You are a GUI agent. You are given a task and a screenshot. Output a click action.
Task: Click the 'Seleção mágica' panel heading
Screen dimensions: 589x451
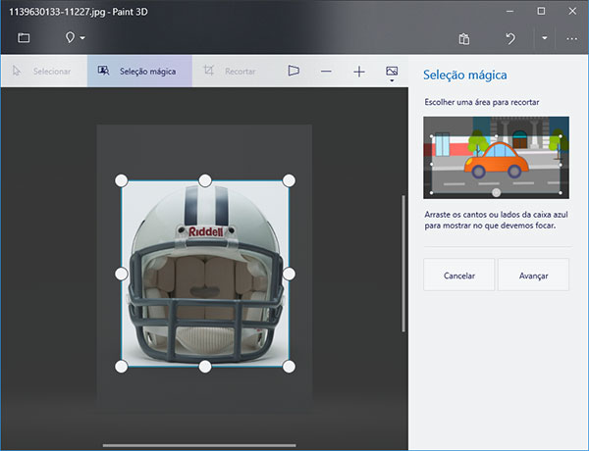point(465,75)
